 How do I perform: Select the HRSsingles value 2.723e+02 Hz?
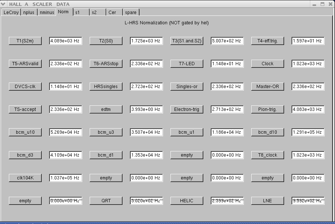click(146, 87)
